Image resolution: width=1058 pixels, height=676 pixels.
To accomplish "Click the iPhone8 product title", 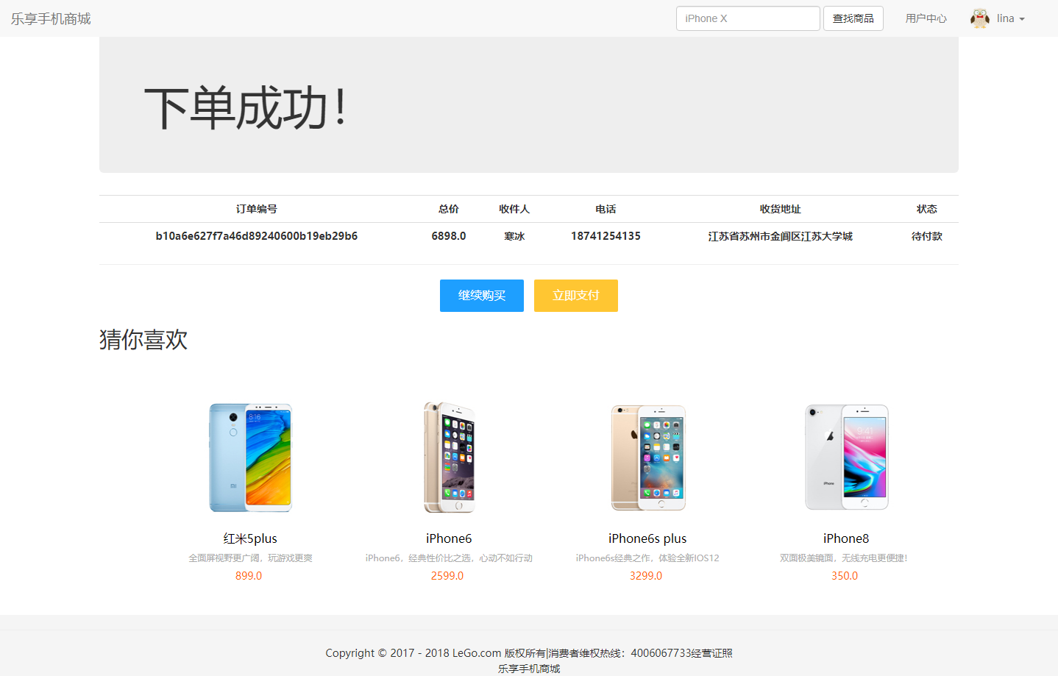I will (846, 538).
